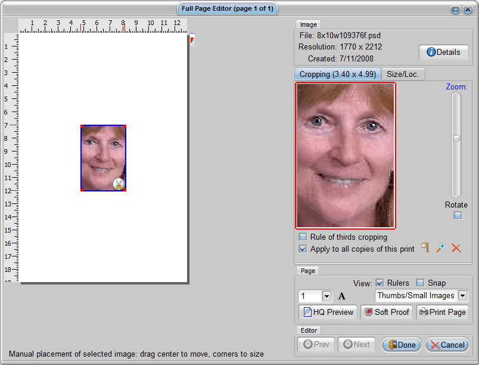Toggle the Rulers view checkbox
Screen dimensions: 479x365
tap(380, 283)
